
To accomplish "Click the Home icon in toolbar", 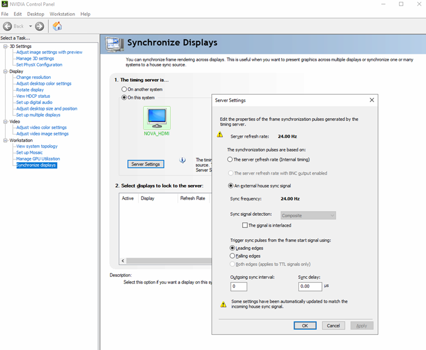I will (x=57, y=26).
